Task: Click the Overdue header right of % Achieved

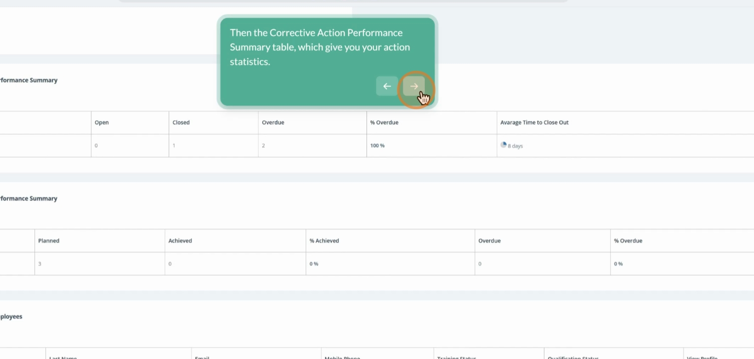Action: (x=489, y=241)
